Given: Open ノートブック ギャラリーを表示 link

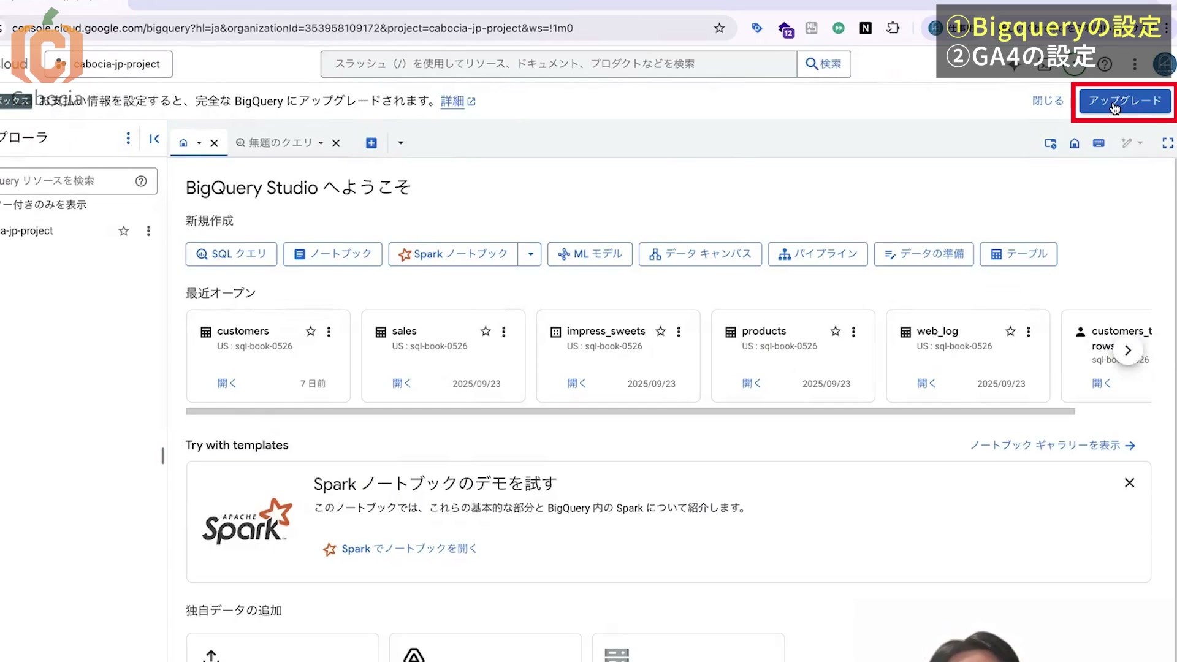Looking at the screenshot, I should pos(1053,446).
